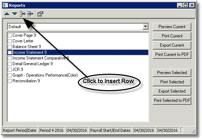Click the Print Selected to PDF button
Image resolution: width=202 pixels, height=140 pixels.
(x=172, y=100)
